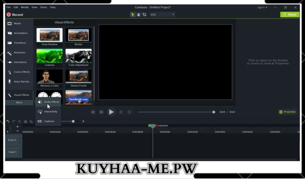
Task: Toggle Track 1 visibility eye icon
Action: pyautogui.click(x=20, y=150)
